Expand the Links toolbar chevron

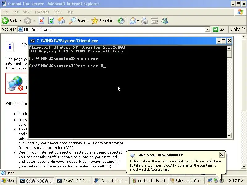point(244,28)
